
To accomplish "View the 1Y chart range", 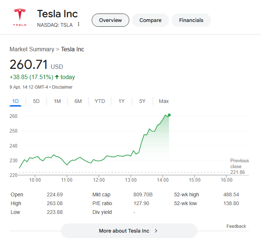I will (x=122, y=101).
